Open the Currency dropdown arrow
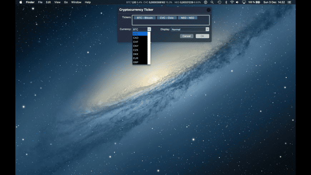The image size is (311, 175). 149,29
